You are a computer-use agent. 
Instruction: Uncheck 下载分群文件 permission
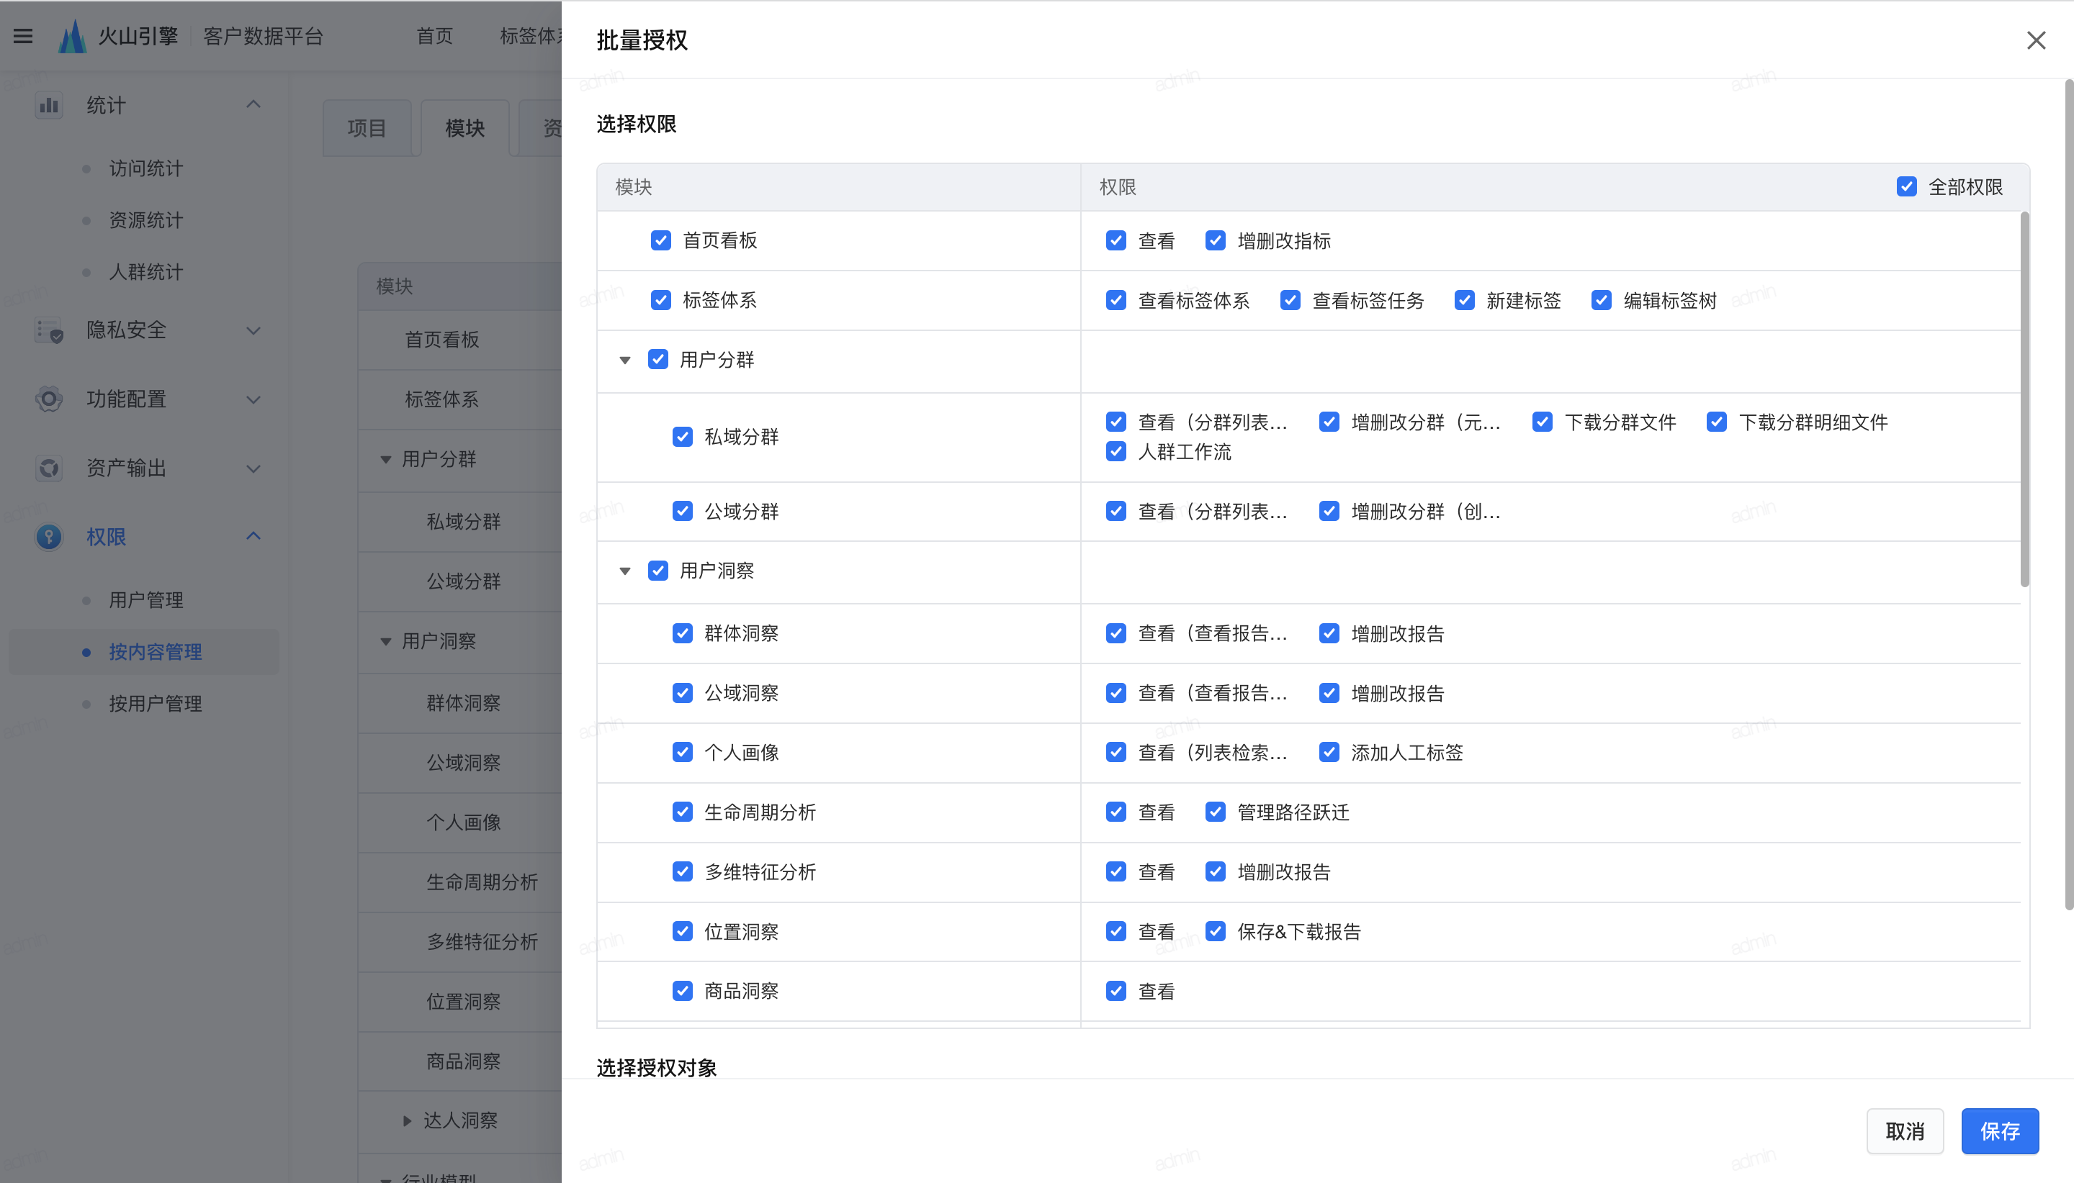1543,422
